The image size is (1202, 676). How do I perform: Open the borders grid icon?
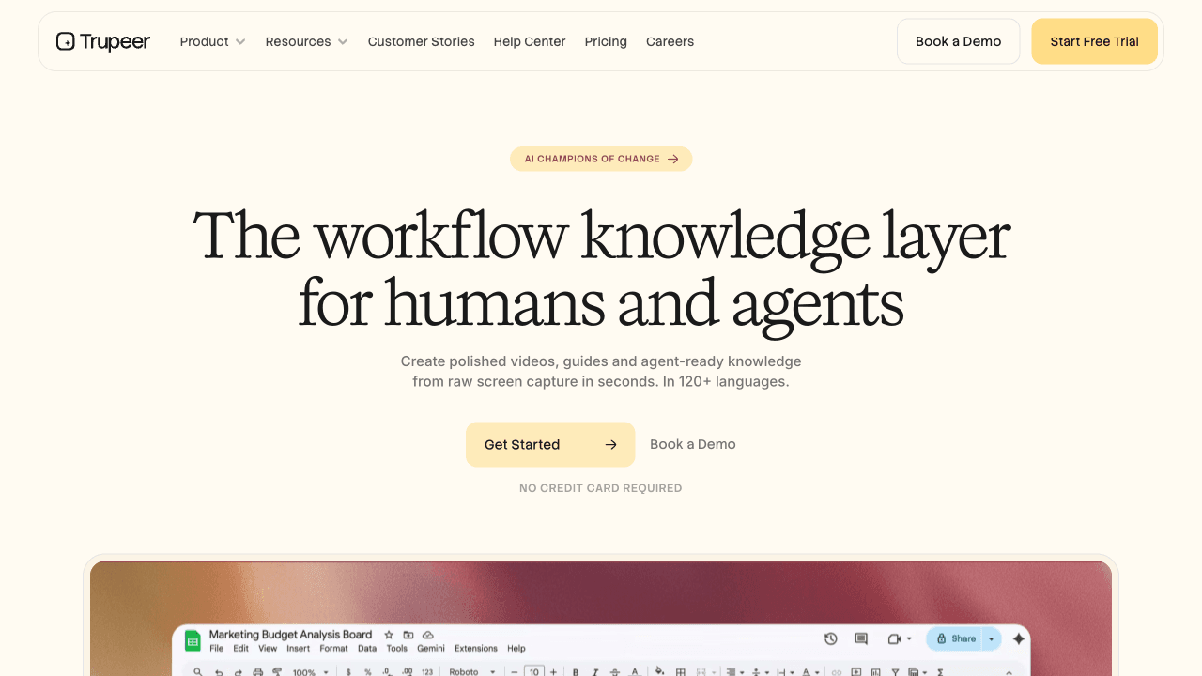click(x=681, y=672)
